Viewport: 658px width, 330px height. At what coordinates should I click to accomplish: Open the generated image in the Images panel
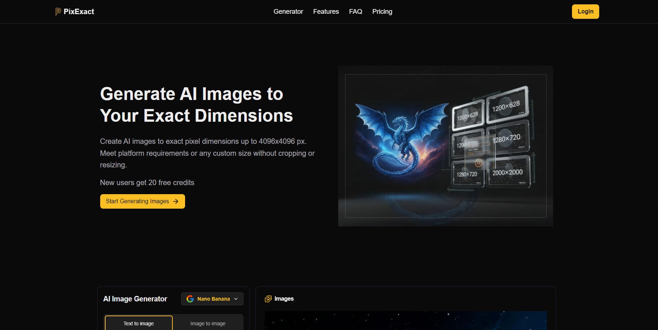tap(405, 321)
